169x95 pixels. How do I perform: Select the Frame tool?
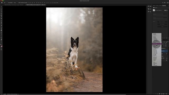click(1, 15)
